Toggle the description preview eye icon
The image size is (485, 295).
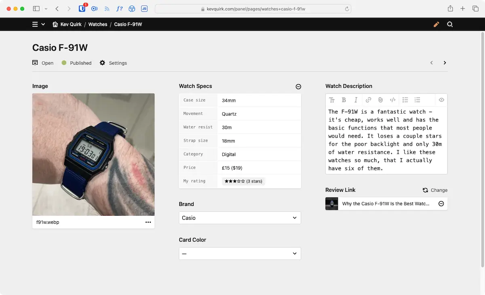pos(441,100)
